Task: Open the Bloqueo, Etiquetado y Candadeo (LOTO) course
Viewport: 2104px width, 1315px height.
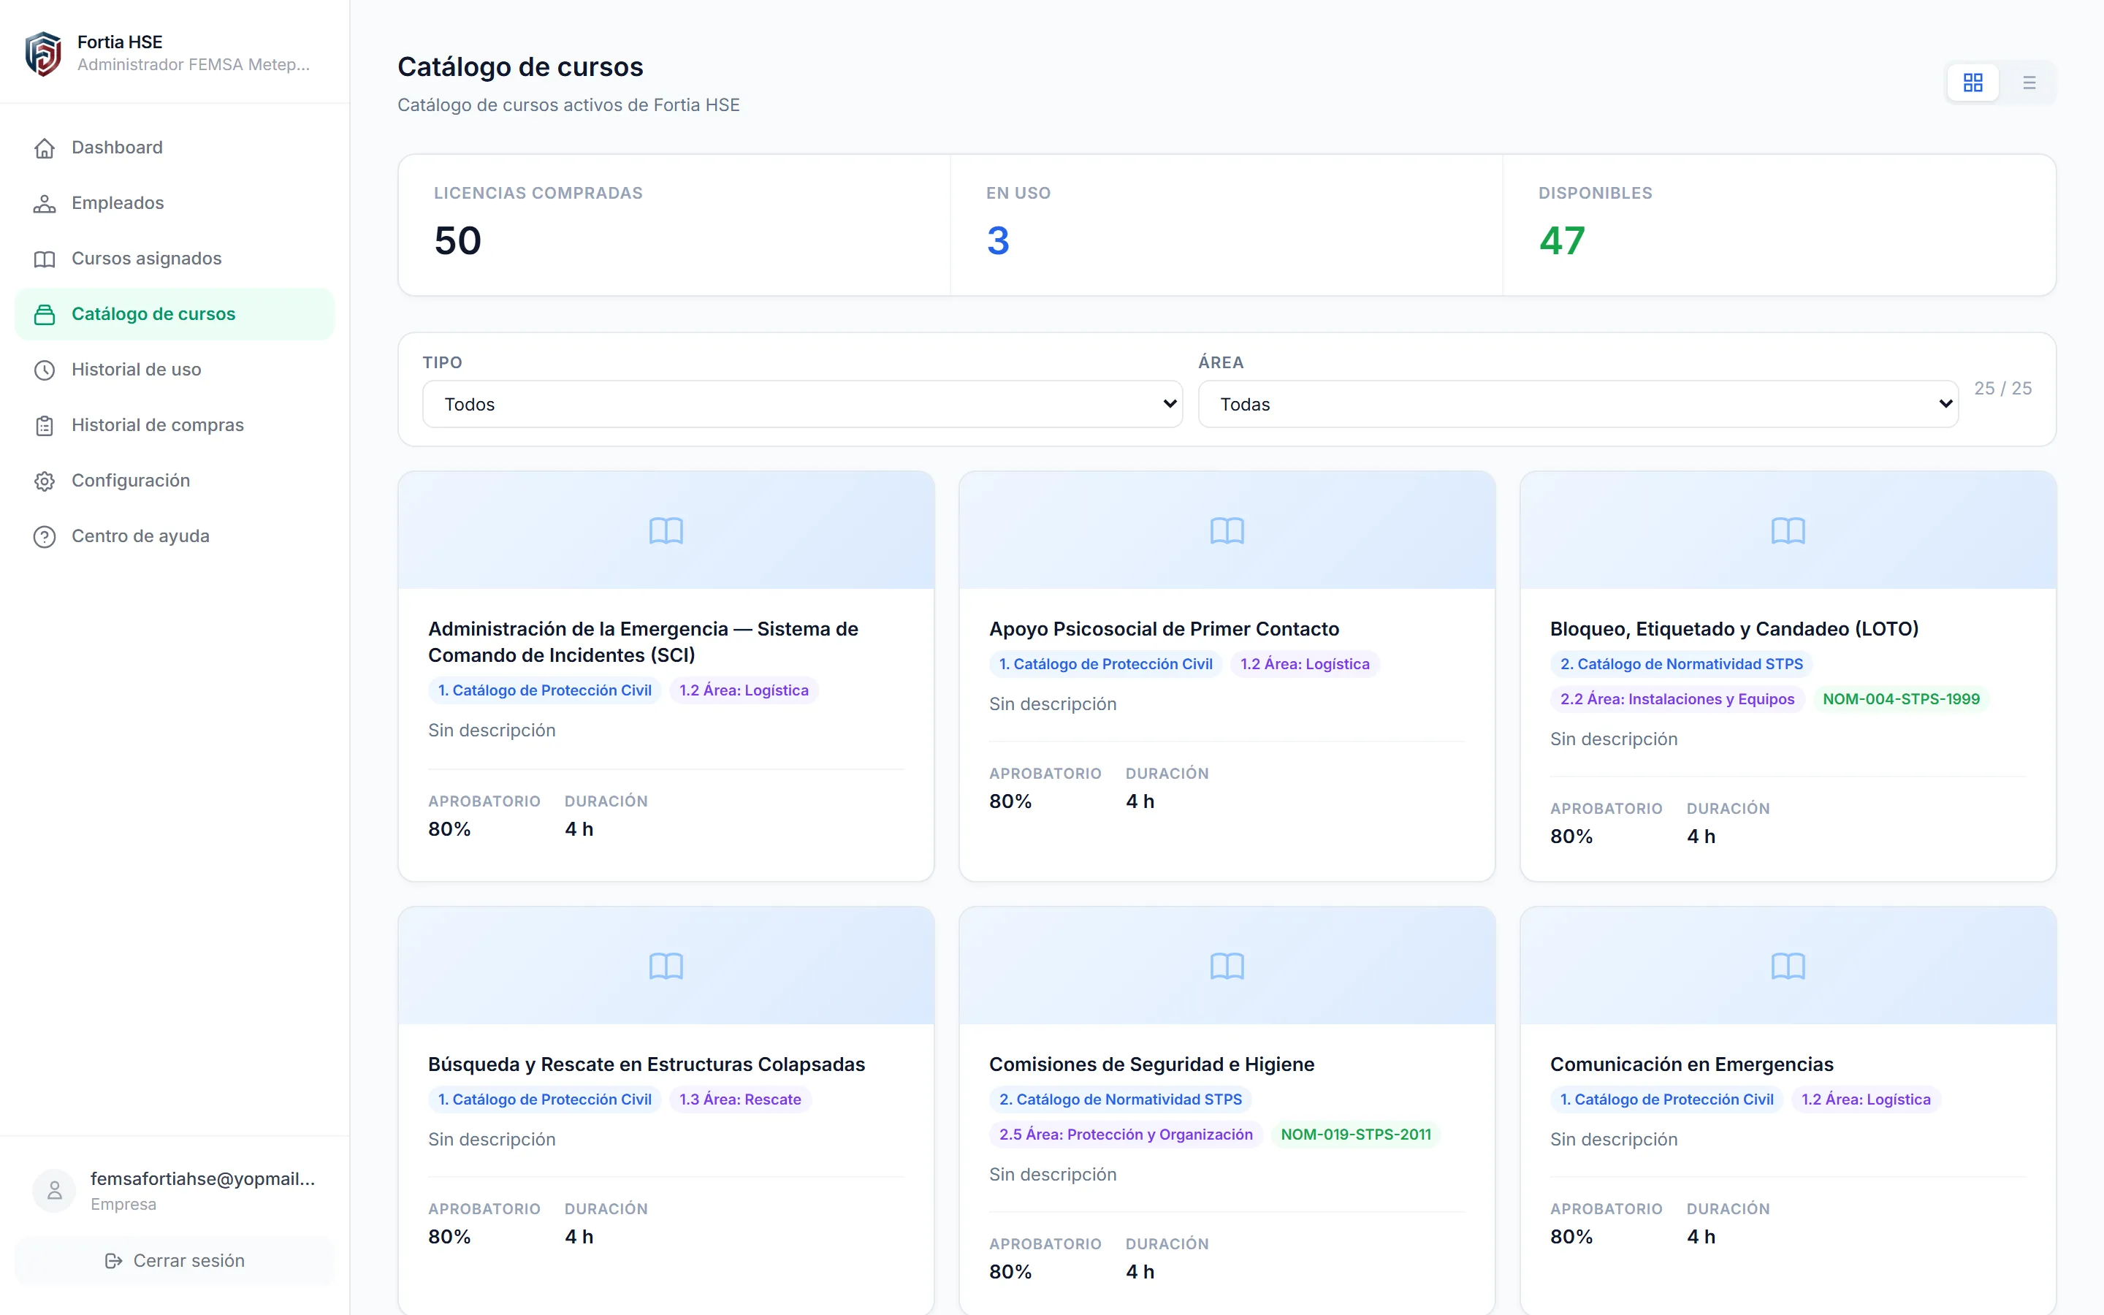Action: [x=1734, y=629]
